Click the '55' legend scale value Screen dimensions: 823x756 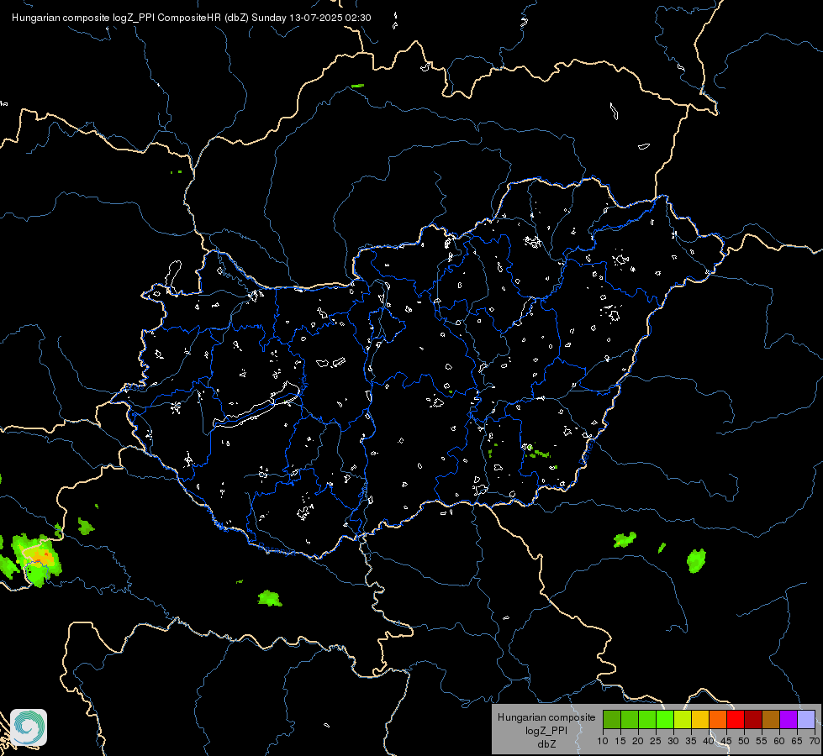pos(762,742)
